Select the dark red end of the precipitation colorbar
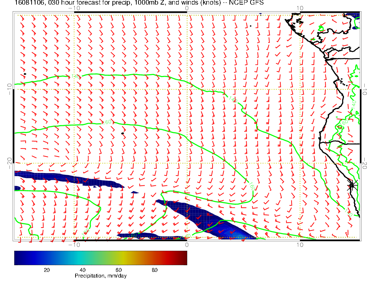 [183, 257]
